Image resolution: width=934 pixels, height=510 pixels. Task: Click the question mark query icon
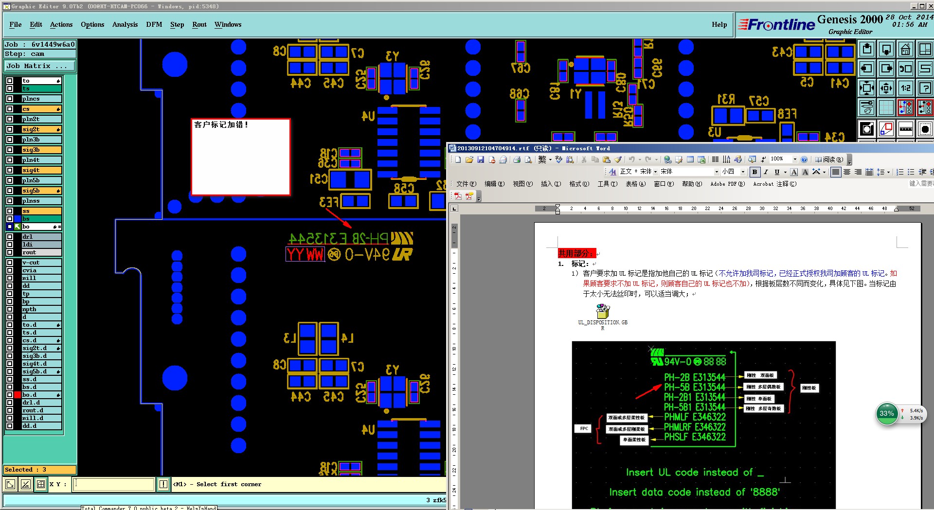tap(925, 88)
